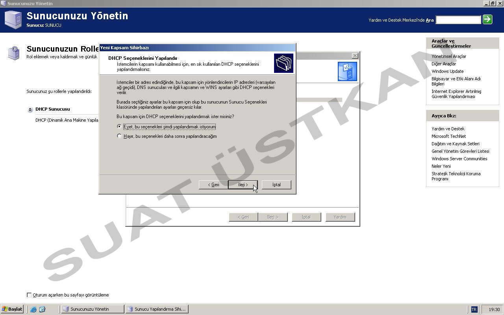
Task: Switch to Sunucunuzu Yönetin taskbar button
Action: click(x=93, y=309)
